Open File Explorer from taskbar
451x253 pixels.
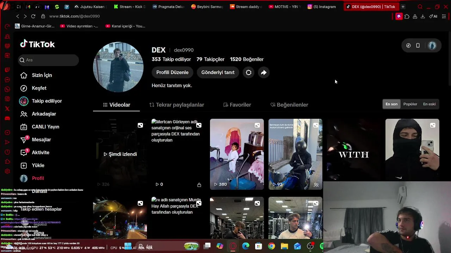(284, 246)
